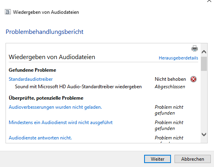Screen dimensions: 214x167
Task: Click the red error icon beside Nicht behoben
Action: coord(193,79)
